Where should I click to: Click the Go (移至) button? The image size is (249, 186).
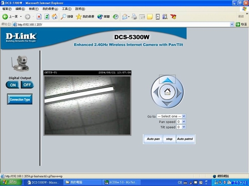(x=241, y=24)
